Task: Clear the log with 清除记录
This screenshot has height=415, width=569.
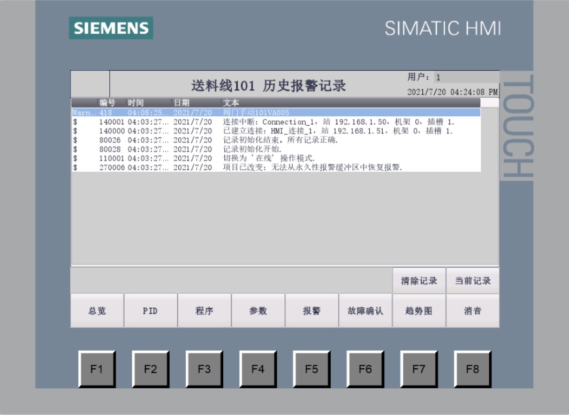Action: pos(419,281)
